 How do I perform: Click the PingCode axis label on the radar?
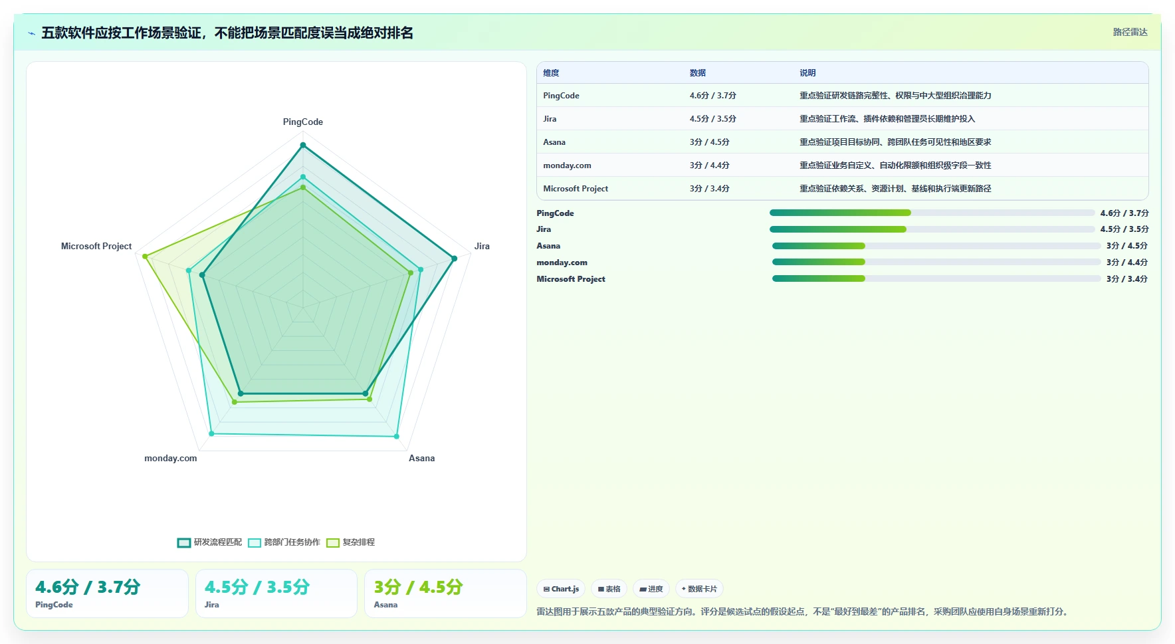coord(303,122)
